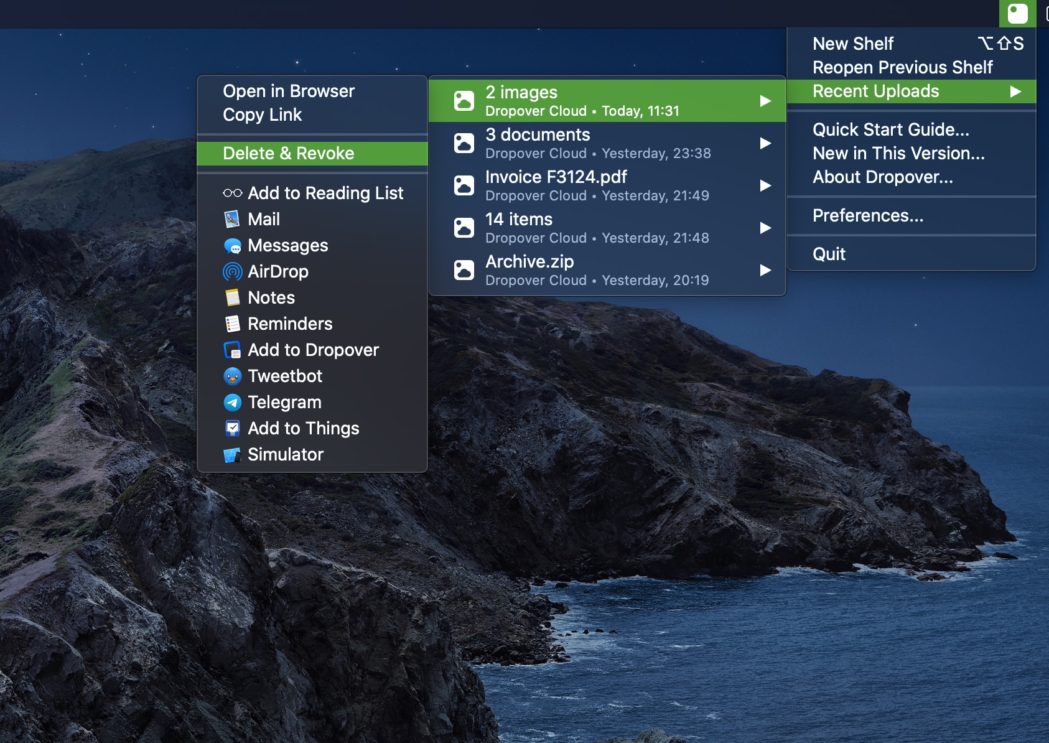This screenshot has height=743, width=1049.
Task: Click the Reading List glasses icon
Action: 232,193
